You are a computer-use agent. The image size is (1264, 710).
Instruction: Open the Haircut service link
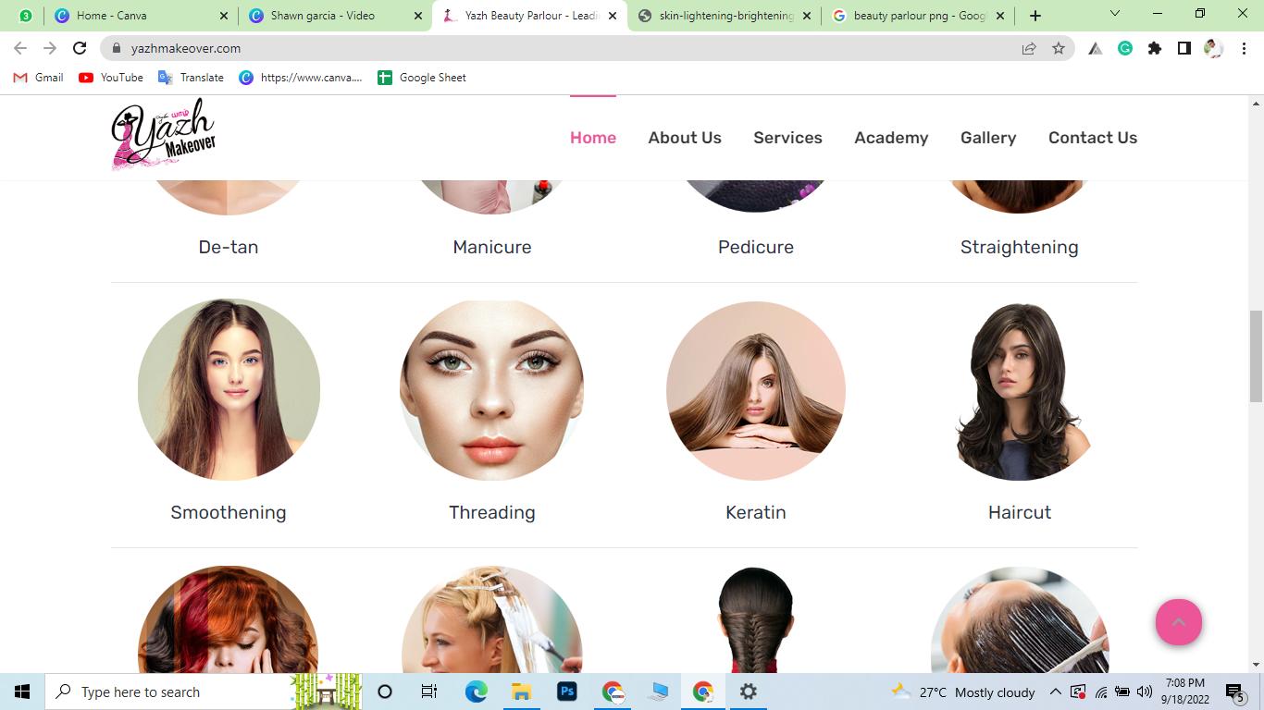[x=1020, y=512]
